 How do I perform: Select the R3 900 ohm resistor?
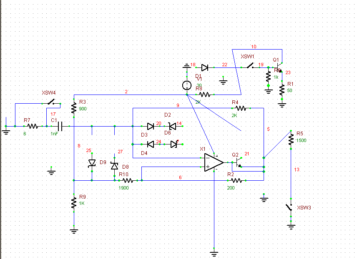tap(73, 108)
